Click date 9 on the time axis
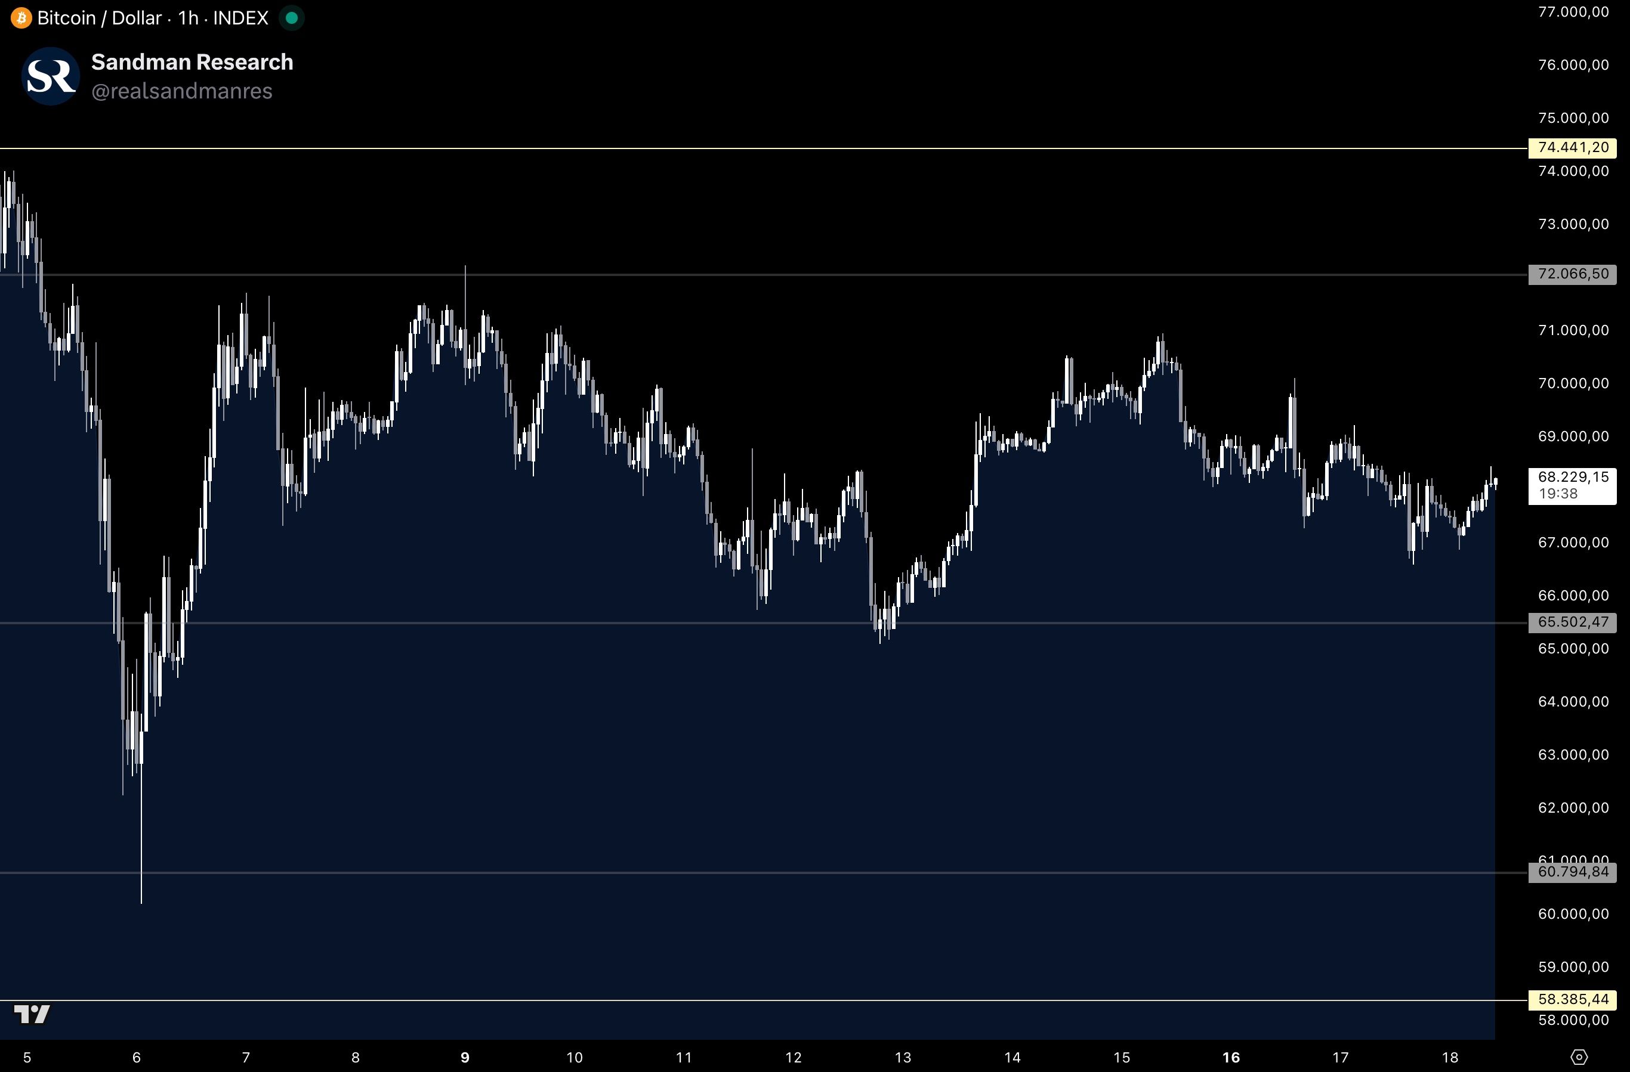This screenshot has width=1630, height=1072. 465,1057
